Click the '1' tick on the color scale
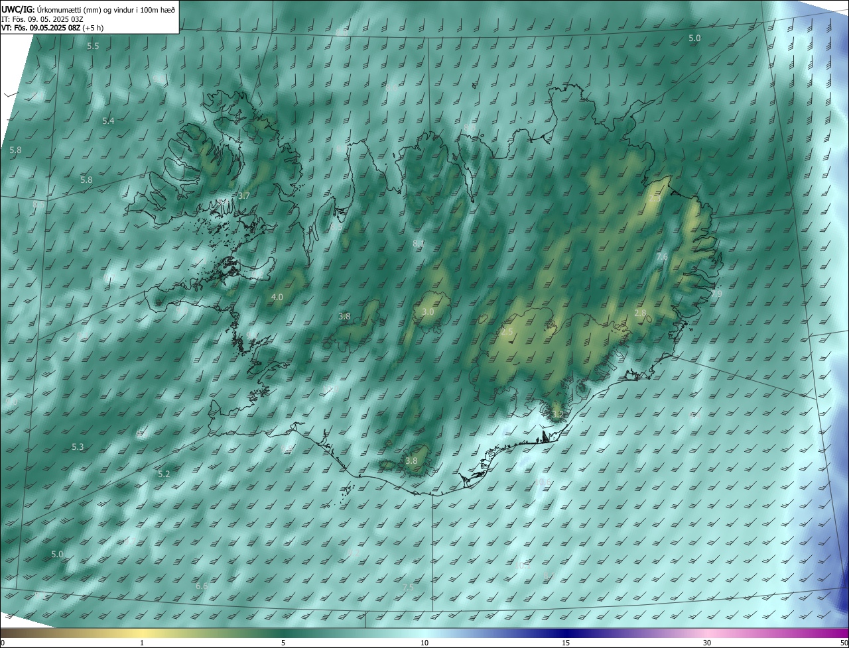 point(142,643)
